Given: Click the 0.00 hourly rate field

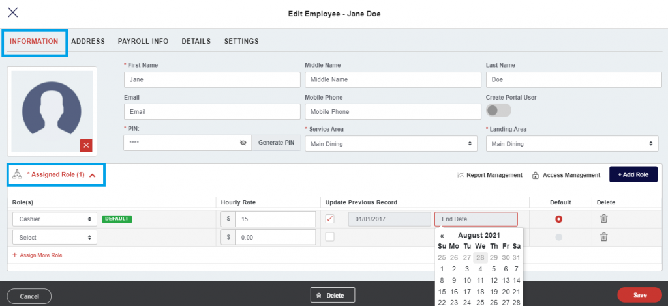Looking at the screenshot, I should click(276, 237).
